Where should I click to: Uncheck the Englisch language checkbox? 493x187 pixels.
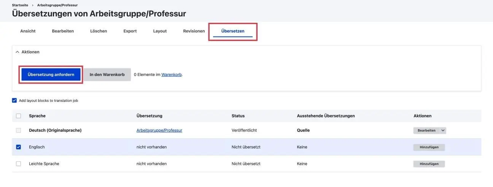(18, 147)
